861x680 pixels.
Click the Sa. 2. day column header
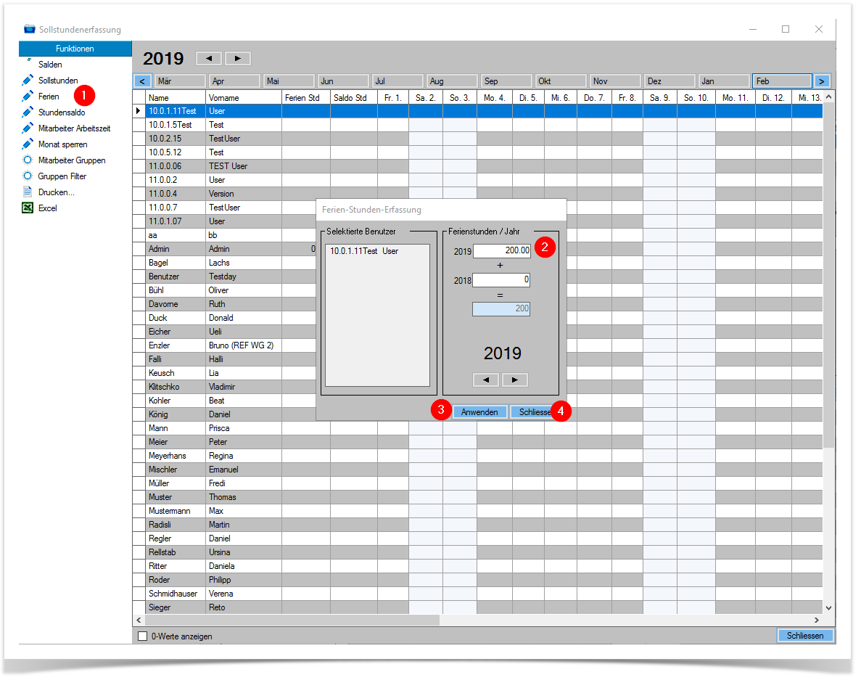pyautogui.click(x=426, y=98)
